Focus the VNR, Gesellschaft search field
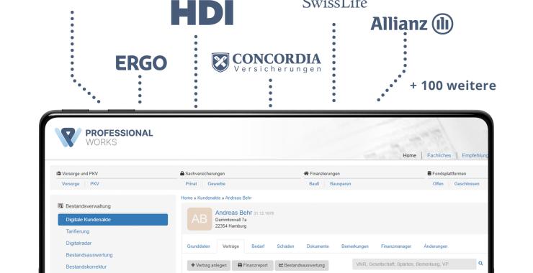The width and height of the screenshot is (533, 273). [x=414, y=264]
